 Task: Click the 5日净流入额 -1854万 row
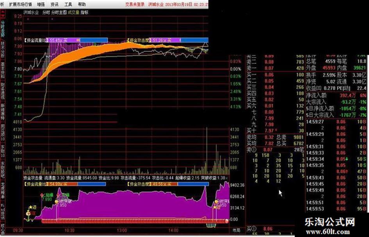point(336,109)
